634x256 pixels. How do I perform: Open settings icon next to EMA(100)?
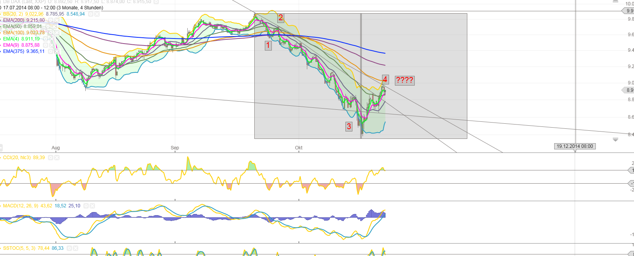(x=51, y=33)
